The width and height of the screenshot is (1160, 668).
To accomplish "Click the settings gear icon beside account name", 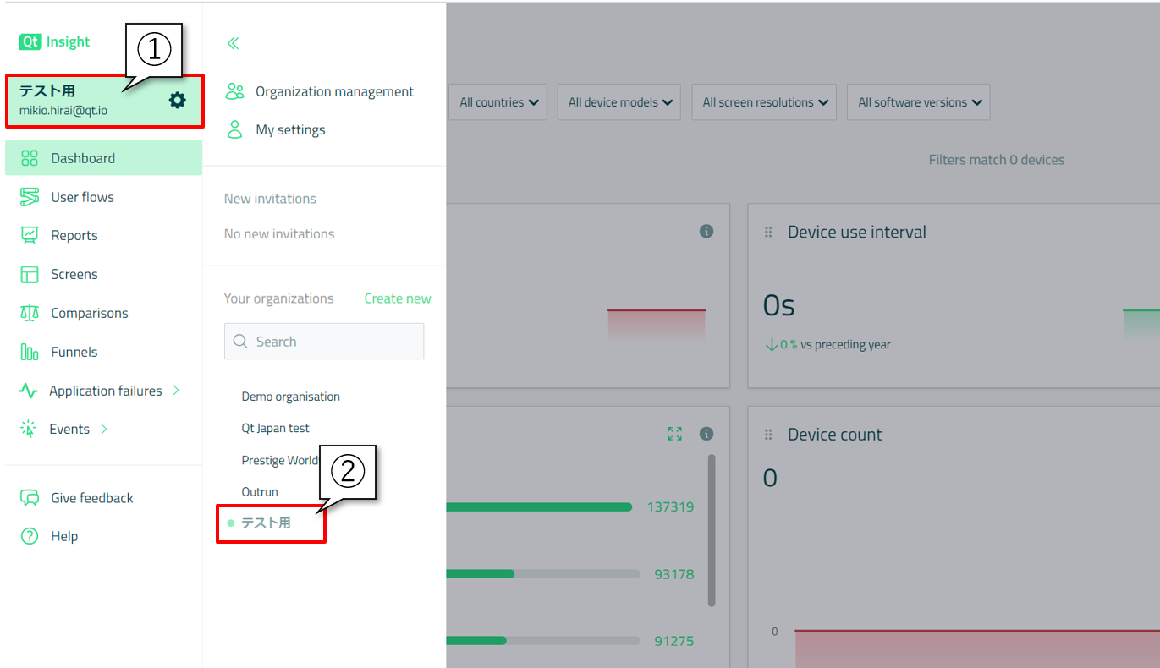I will (177, 101).
